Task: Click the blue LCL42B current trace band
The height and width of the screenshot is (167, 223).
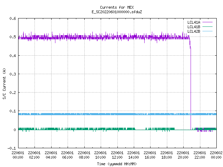Action: tap(117, 114)
